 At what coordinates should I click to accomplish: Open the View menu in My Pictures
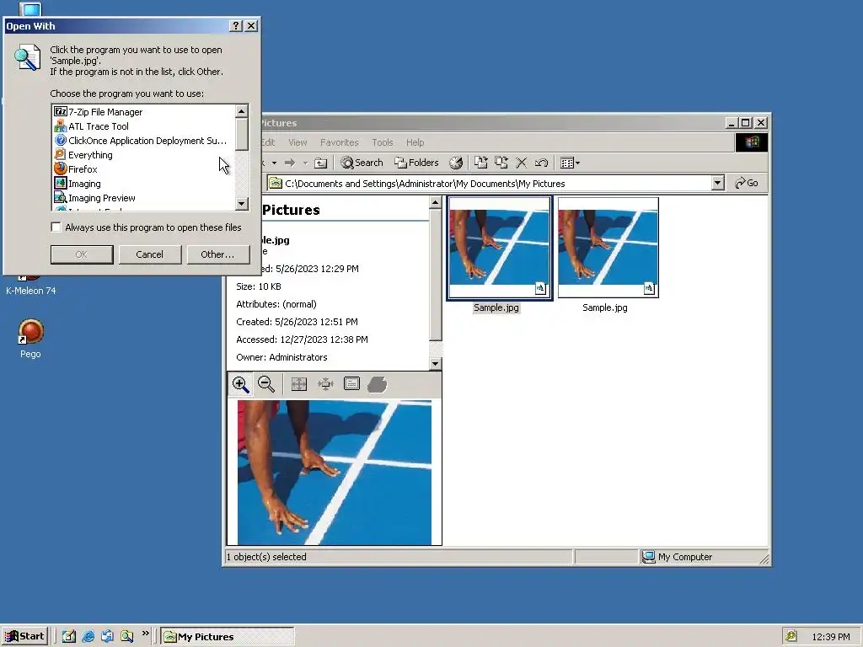coord(297,142)
